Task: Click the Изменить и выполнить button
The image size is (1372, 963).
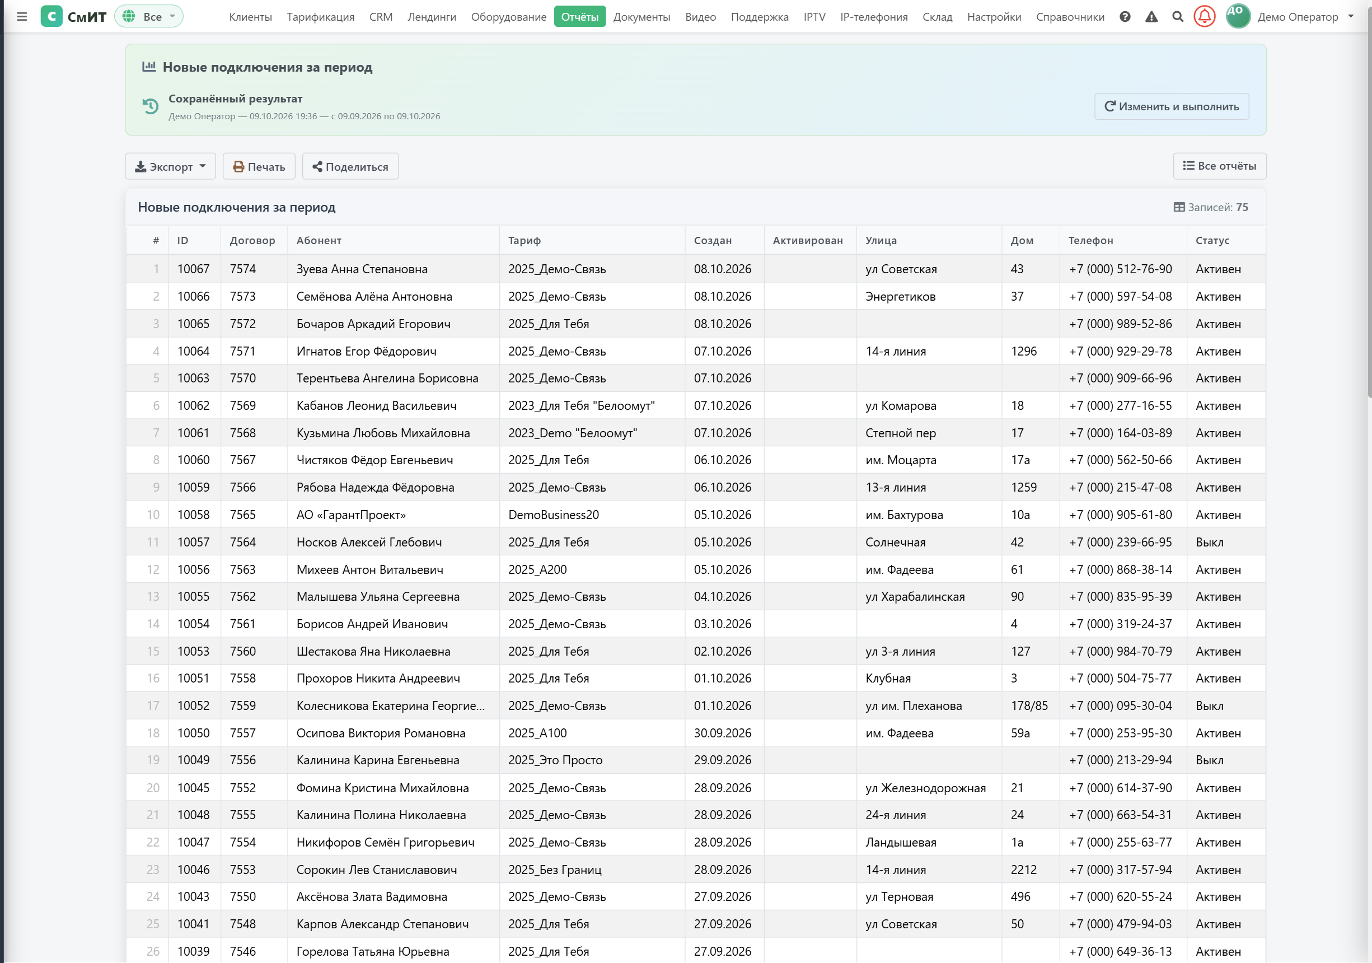Action: tap(1171, 106)
